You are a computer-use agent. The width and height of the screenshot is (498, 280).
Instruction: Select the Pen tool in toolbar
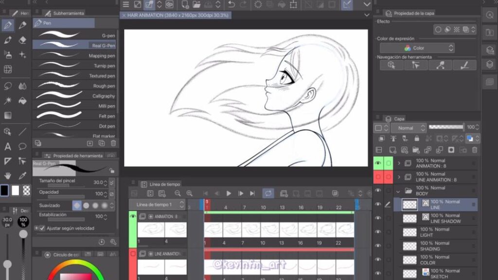(8, 25)
